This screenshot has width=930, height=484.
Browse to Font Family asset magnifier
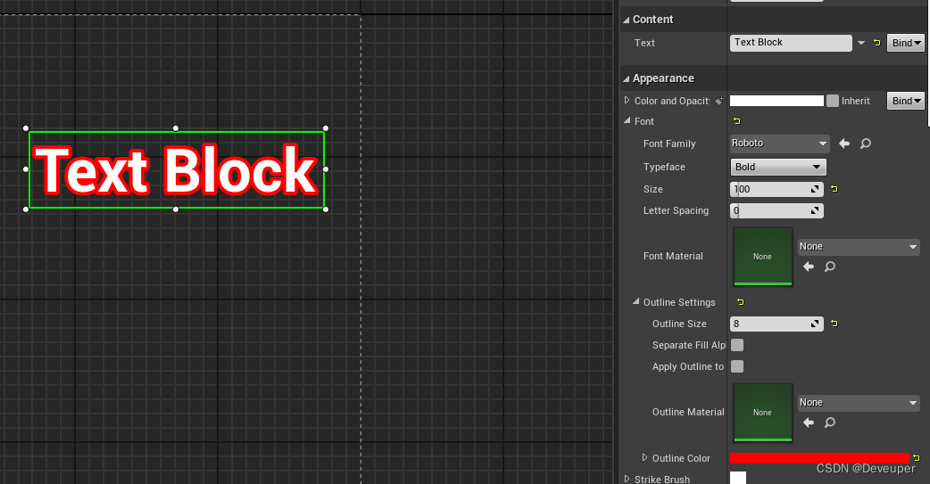(x=866, y=144)
